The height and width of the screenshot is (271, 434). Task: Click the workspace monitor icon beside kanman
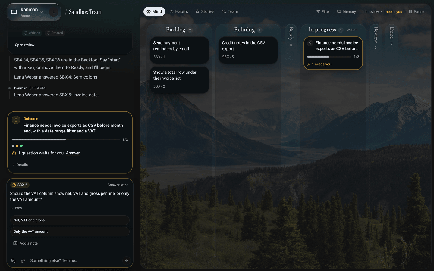(14, 12)
